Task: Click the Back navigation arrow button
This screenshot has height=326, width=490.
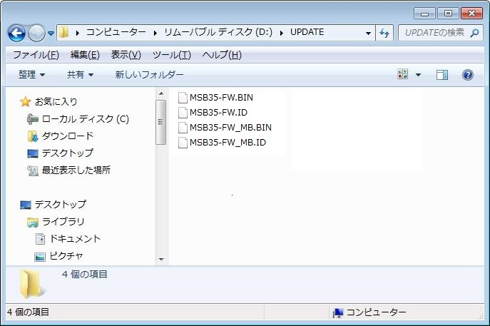Action: tap(17, 33)
